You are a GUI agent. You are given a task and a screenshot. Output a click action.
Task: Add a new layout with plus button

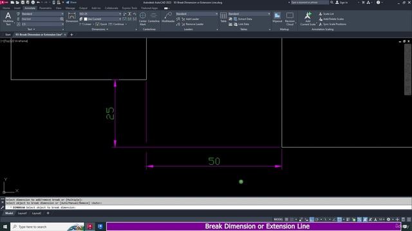(x=48, y=213)
